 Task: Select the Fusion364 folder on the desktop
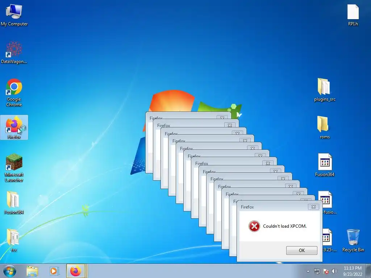point(14,203)
